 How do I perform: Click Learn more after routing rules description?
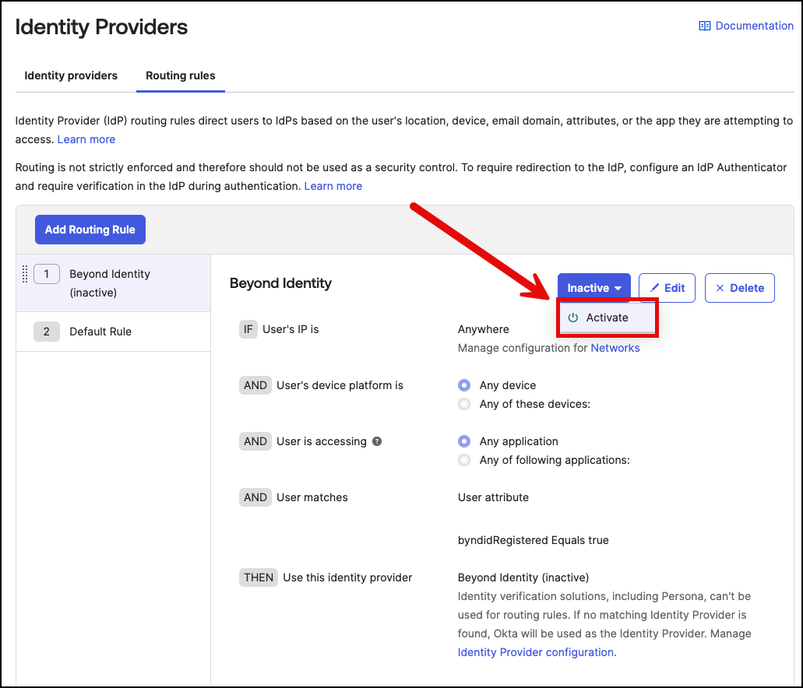pyautogui.click(x=86, y=139)
